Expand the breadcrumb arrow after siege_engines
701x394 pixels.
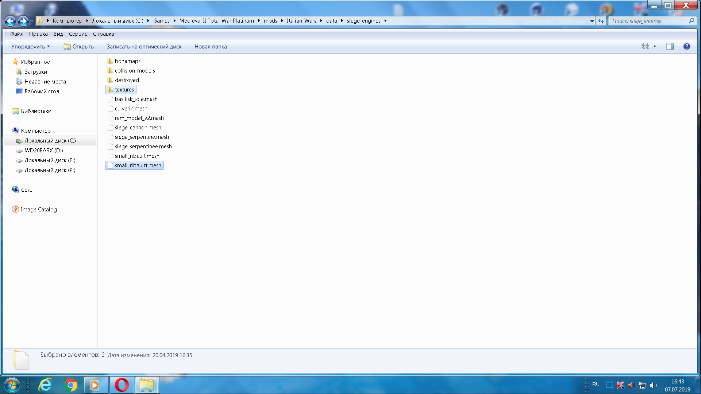click(x=385, y=21)
